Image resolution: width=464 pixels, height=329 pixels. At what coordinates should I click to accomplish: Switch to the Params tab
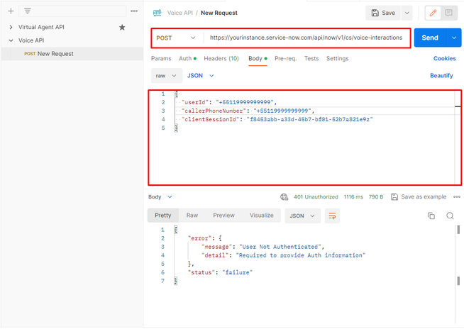[161, 59]
